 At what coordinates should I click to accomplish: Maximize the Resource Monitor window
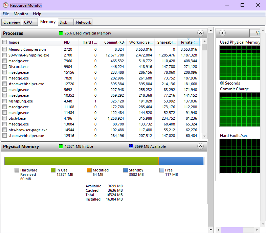click(242, 5)
